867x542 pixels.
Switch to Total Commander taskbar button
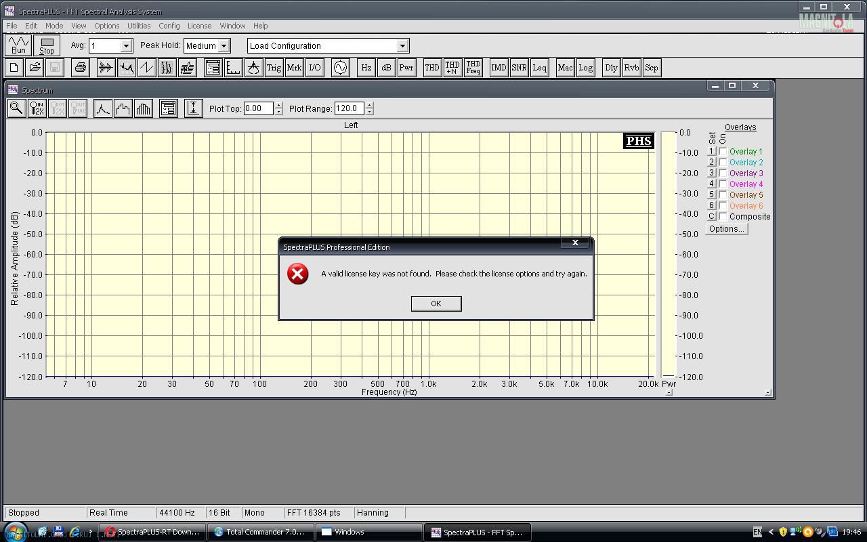261,533
